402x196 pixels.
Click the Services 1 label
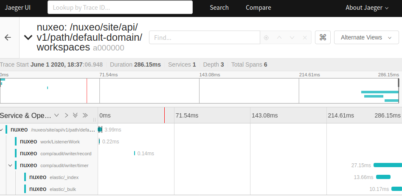click(182, 64)
